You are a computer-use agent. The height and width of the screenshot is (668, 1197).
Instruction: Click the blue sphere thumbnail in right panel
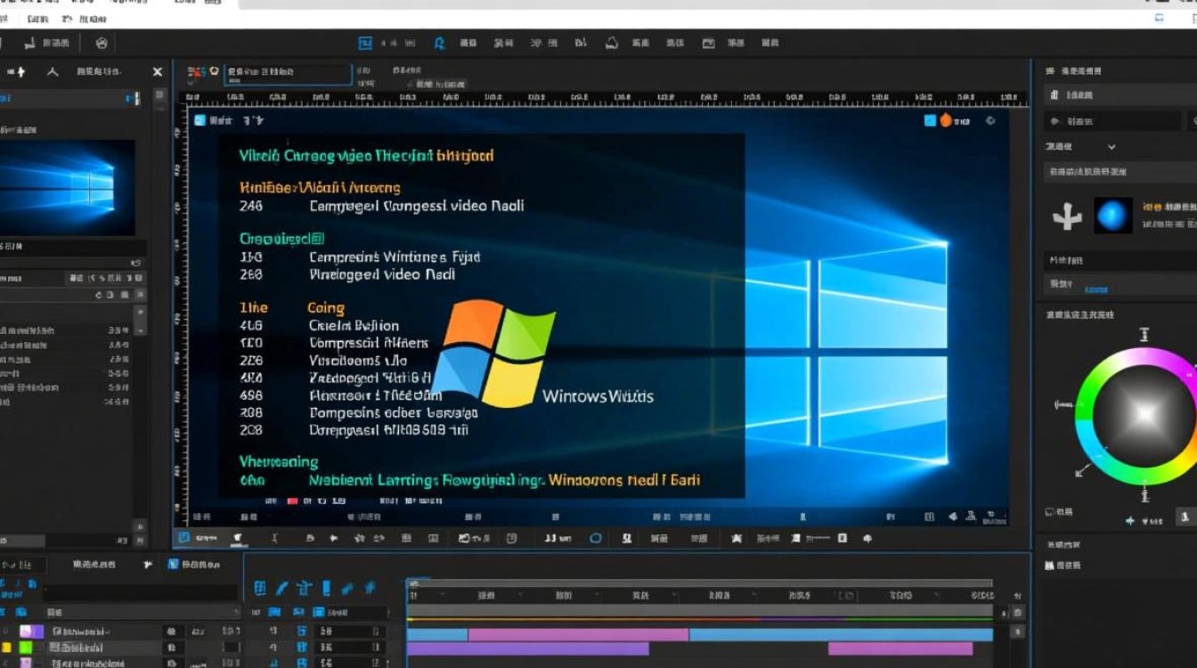(x=1112, y=216)
